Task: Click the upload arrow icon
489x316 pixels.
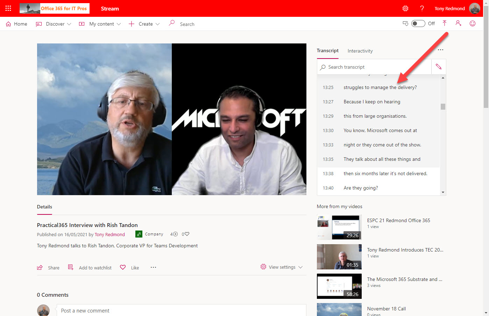Action: pyautogui.click(x=445, y=23)
